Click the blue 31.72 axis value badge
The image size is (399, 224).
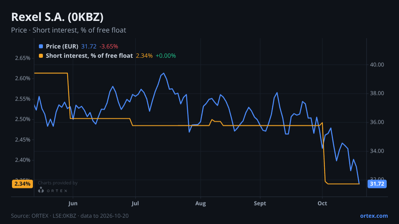(377, 184)
